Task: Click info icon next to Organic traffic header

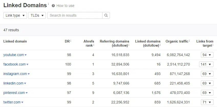Action: point(189,41)
